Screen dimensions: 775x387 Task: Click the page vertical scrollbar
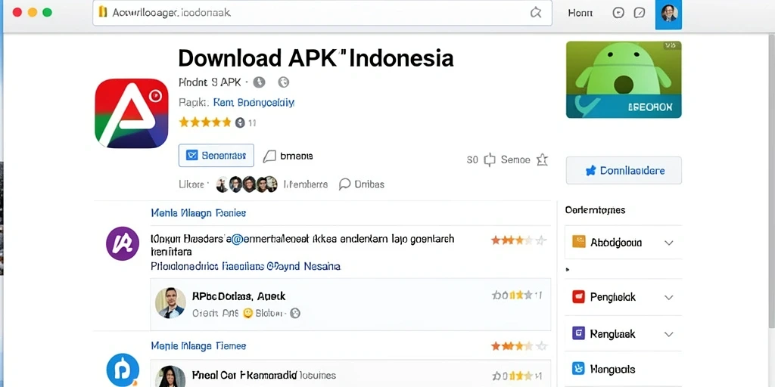click(x=771, y=181)
